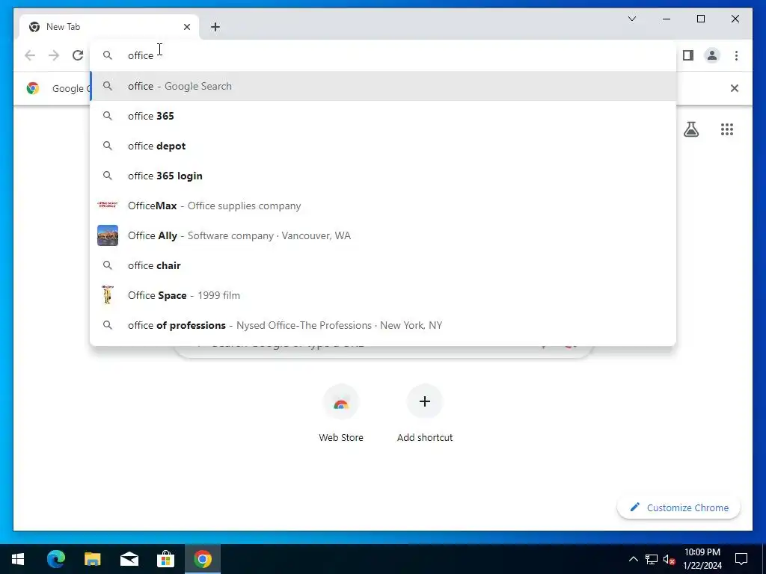Open the Web Store shortcut
766x574 pixels.
point(341,414)
